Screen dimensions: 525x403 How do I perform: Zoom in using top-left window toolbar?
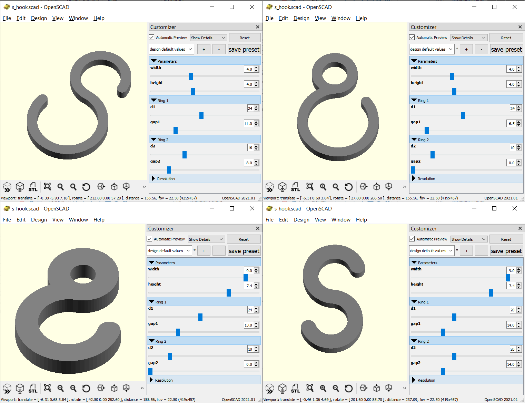pos(60,187)
